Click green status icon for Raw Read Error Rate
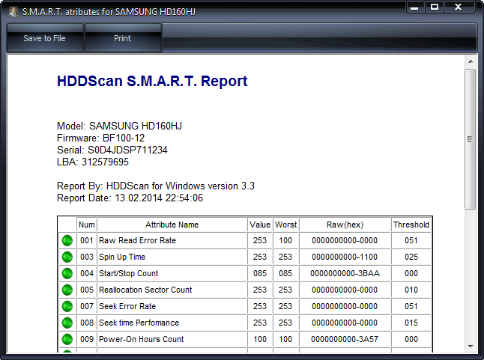Screen dimensions: 484x360 coord(67,241)
